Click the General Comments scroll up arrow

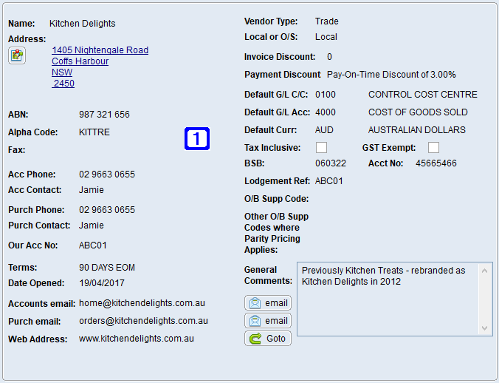click(484, 271)
